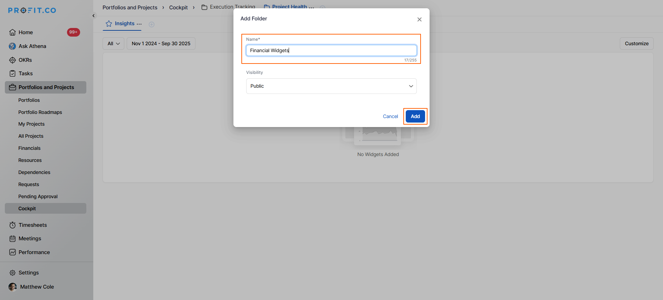Select the Insights tab
This screenshot has height=300, width=663.
pyautogui.click(x=125, y=23)
